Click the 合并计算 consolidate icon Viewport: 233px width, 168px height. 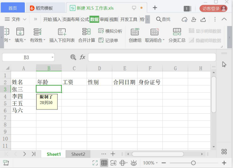coord(87,32)
